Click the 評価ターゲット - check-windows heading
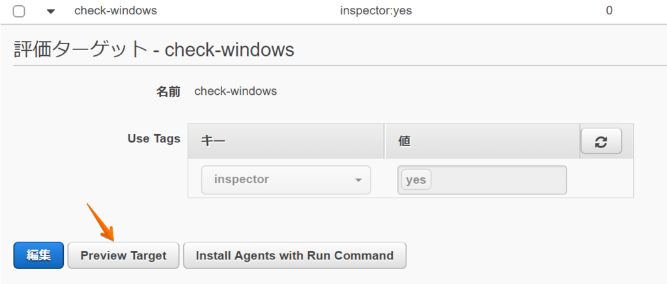 (x=154, y=49)
